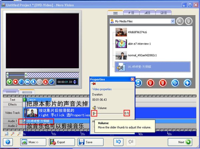200x149 pixels.
Task: Click the Volume slider thumb
Action: [x=94, y=113]
